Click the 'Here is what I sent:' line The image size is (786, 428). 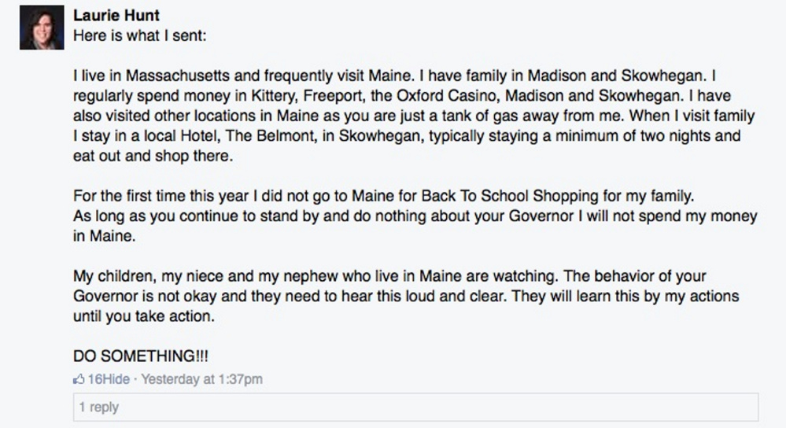click(x=138, y=35)
